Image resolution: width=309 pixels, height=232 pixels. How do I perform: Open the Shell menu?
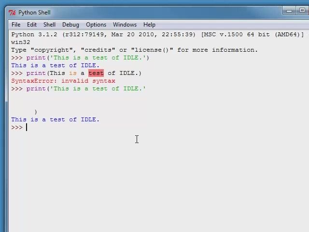point(49,25)
